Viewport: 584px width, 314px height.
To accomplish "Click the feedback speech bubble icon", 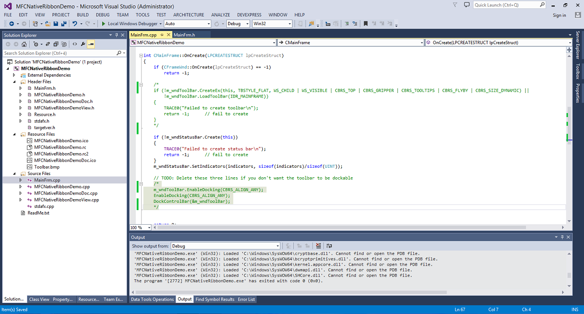I will click(x=466, y=5).
